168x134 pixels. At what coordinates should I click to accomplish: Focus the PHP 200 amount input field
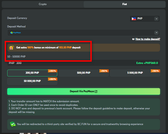pos(84,63)
